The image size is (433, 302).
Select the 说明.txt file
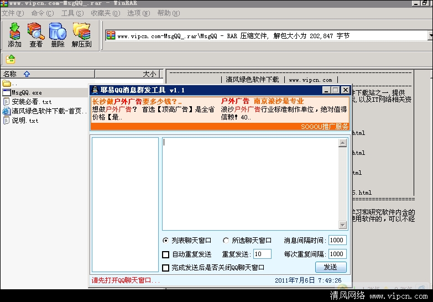click(20, 121)
